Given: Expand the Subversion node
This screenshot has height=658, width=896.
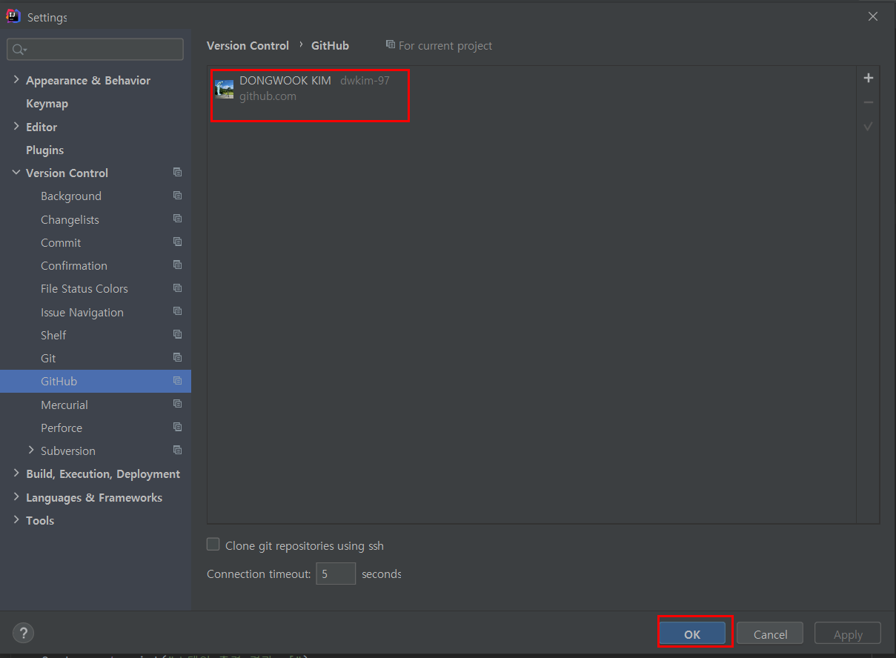Looking at the screenshot, I should click(31, 450).
